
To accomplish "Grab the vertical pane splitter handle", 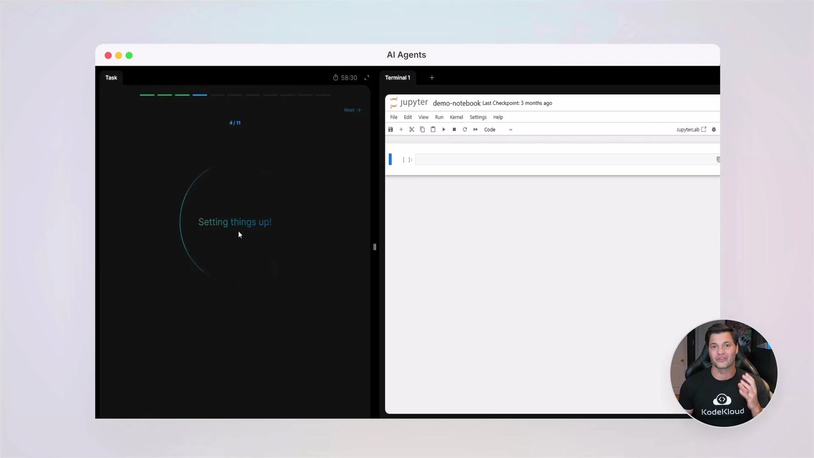I will [x=375, y=247].
